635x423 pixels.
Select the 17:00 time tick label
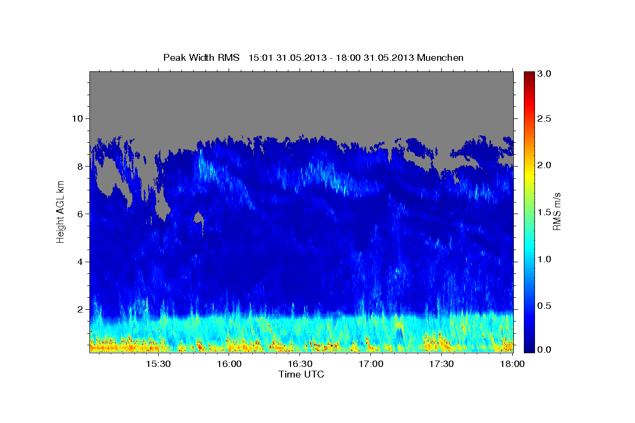[x=371, y=364]
